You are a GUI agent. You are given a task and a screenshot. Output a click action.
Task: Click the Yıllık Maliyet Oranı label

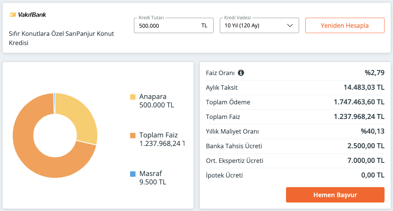click(232, 131)
